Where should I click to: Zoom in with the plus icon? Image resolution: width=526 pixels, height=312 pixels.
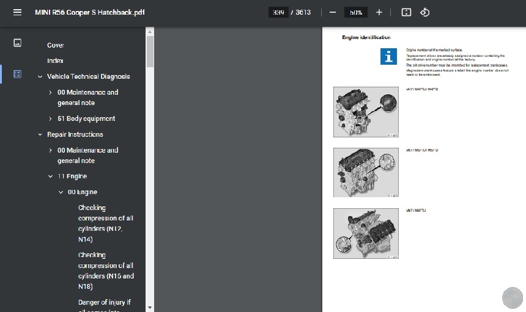(x=379, y=12)
